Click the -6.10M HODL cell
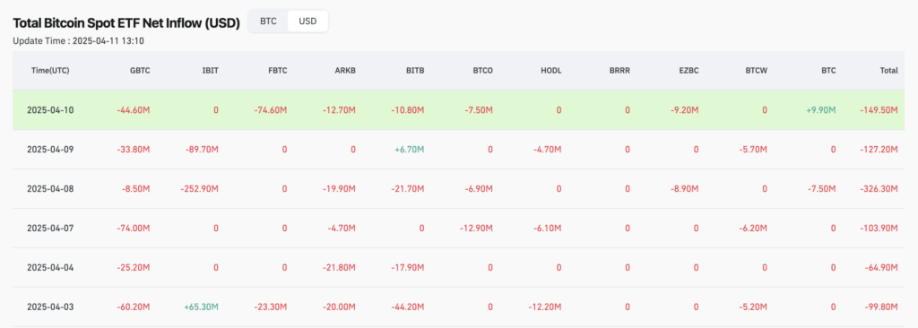 [548, 228]
